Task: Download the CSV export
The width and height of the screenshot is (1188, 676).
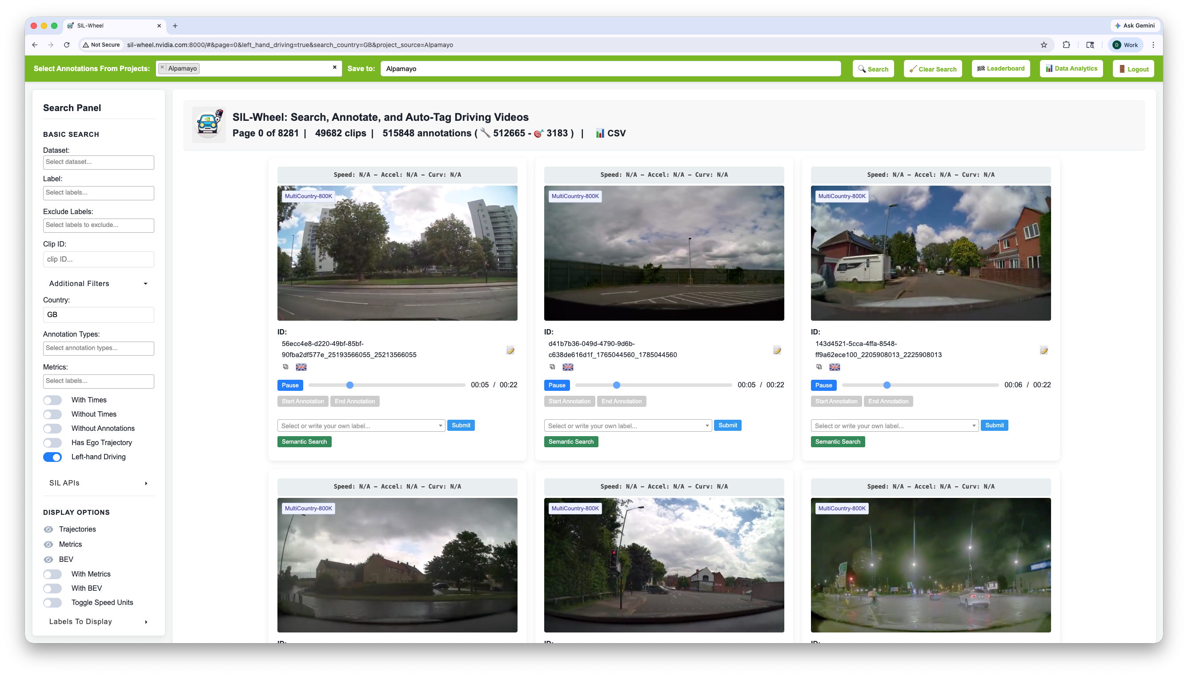Action: (610, 133)
